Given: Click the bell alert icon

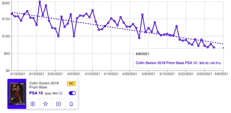Looking at the screenshot, I should point(71,104).
